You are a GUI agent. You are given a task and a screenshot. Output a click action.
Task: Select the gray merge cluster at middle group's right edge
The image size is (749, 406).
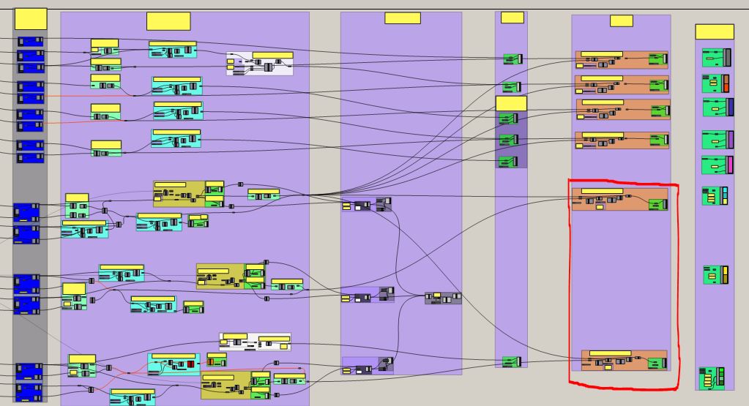(443, 298)
